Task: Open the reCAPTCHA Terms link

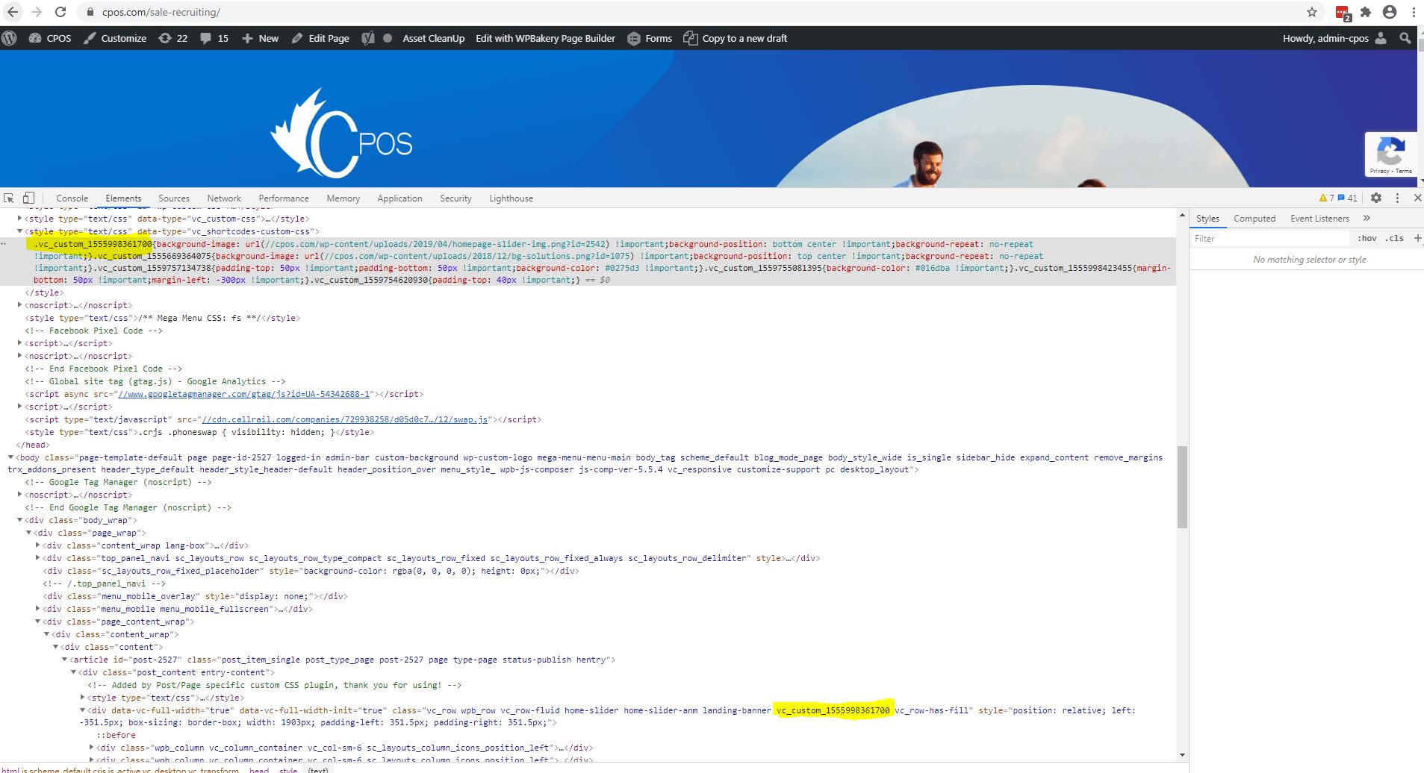Action: coord(1404,171)
